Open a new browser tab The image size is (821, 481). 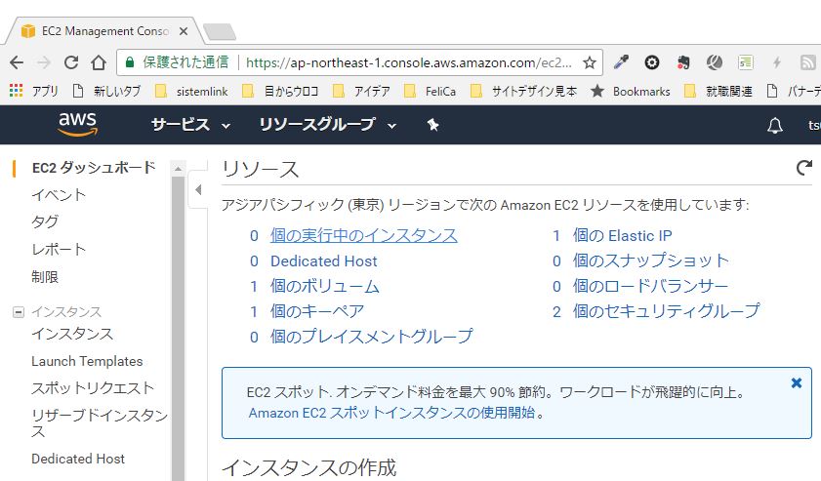(x=220, y=32)
